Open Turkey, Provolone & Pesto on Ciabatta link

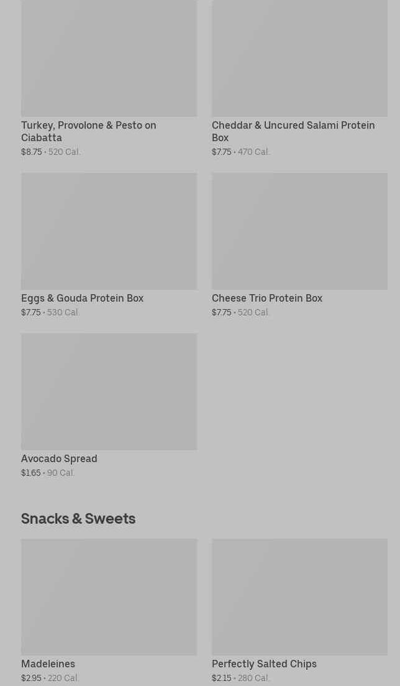tap(88, 131)
